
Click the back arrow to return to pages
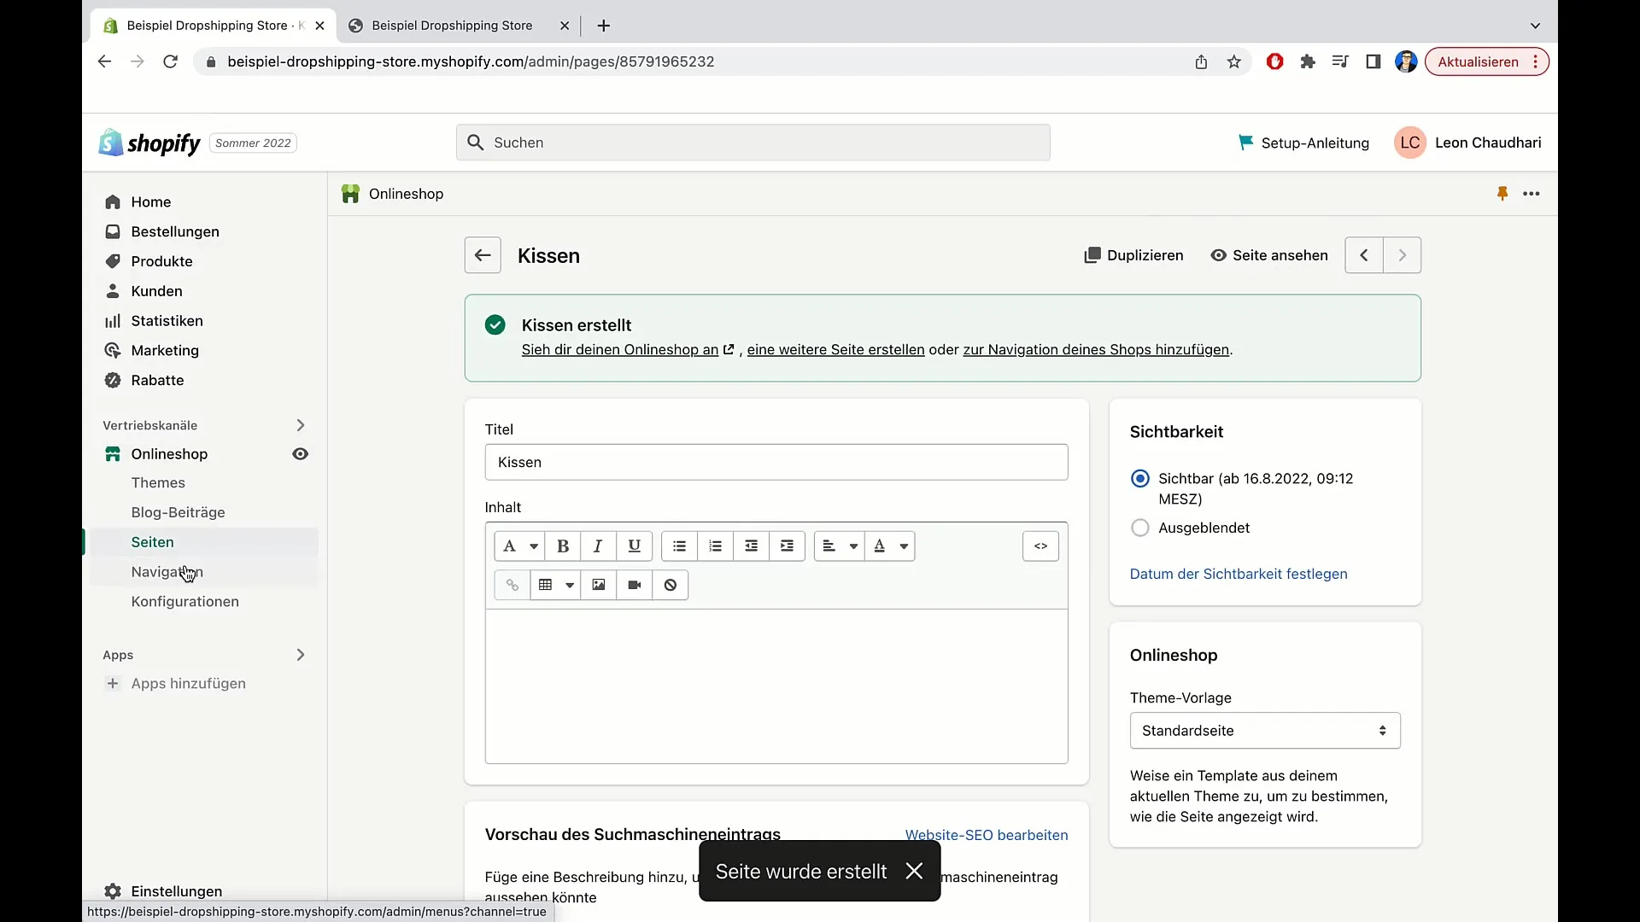482,254
